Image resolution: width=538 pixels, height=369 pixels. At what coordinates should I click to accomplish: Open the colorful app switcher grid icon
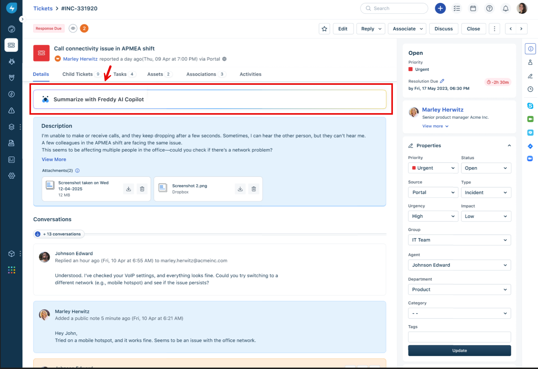pos(12,270)
